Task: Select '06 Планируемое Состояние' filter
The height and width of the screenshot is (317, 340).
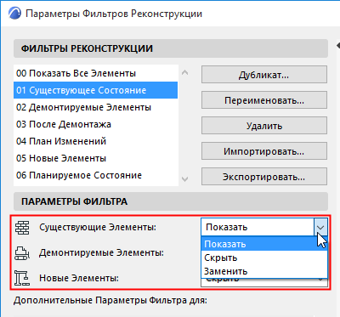Action: [x=96, y=175]
